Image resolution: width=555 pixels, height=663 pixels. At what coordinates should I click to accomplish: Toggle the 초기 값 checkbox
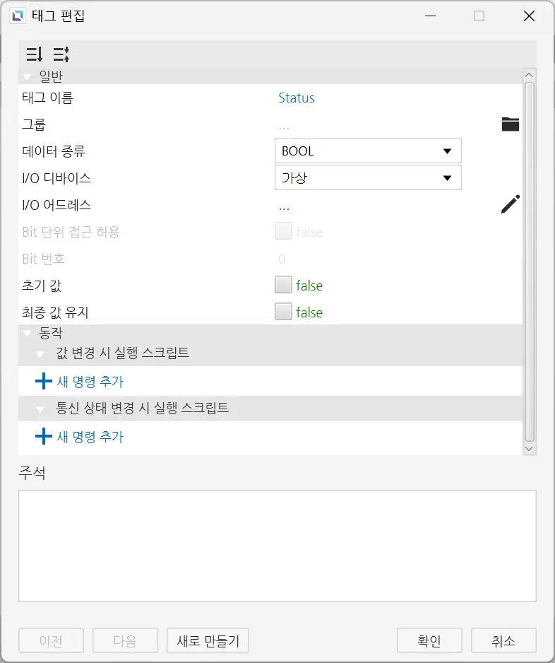(x=283, y=286)
